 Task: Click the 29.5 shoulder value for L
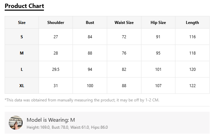pos(56,69)
